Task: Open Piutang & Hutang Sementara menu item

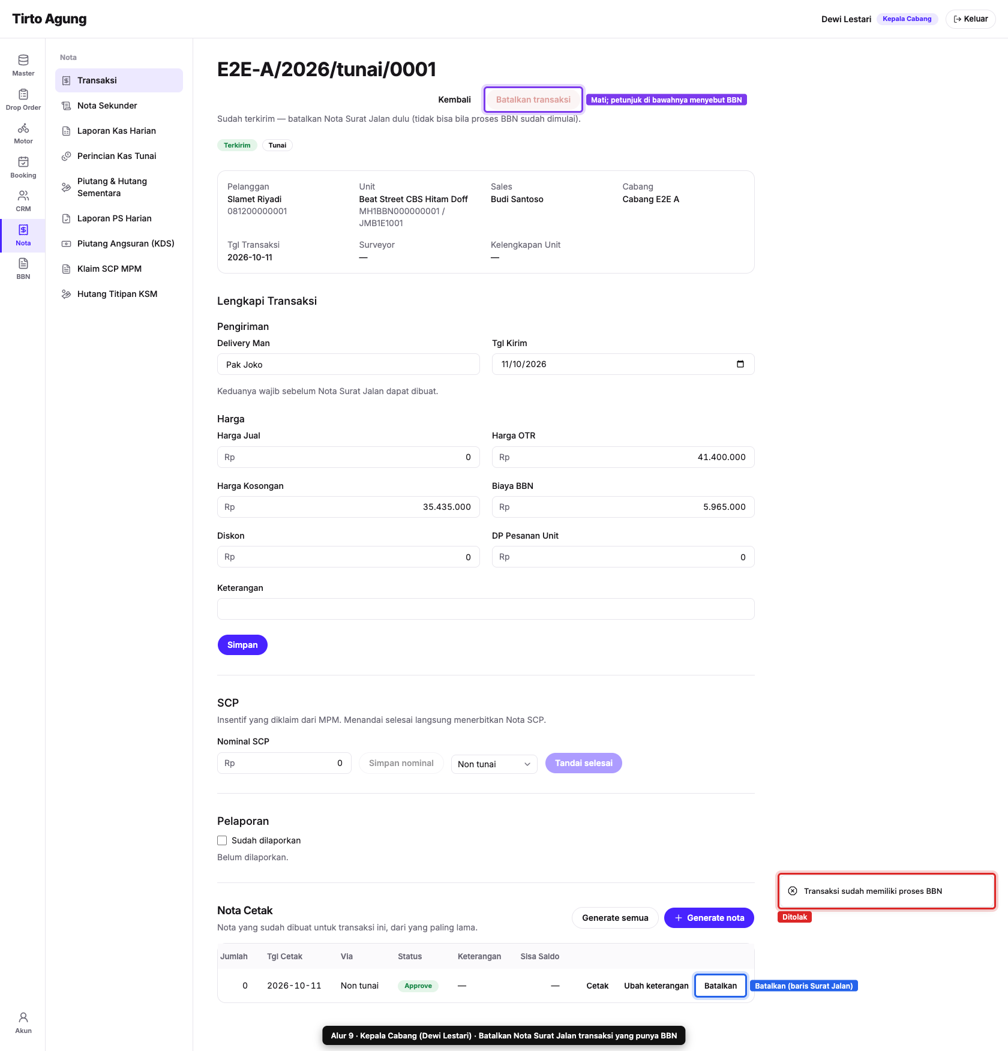Action: [x=119, y=187]
